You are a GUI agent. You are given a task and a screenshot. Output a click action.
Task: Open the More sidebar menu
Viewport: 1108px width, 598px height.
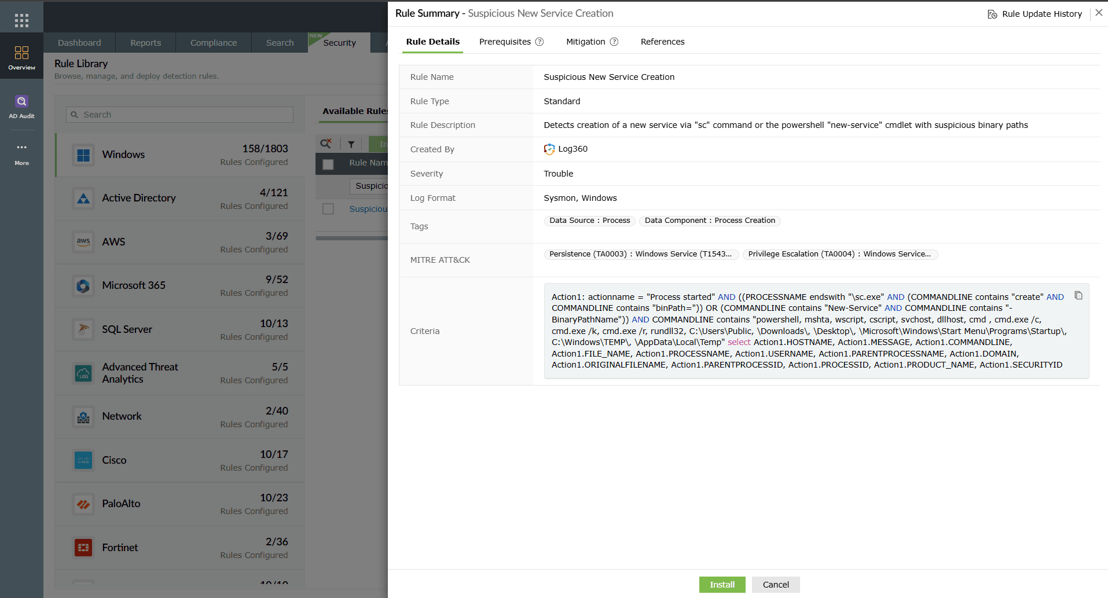coord(21,154)
